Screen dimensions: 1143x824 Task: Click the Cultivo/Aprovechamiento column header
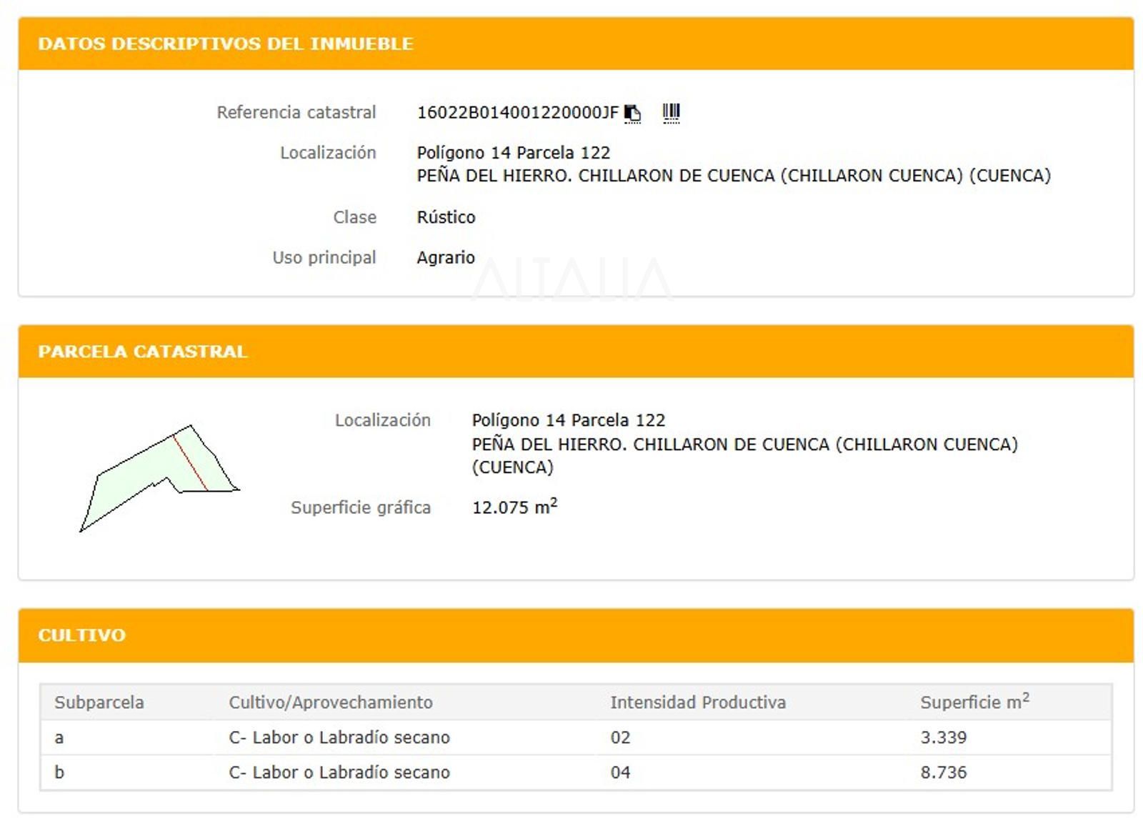pyautogui.click(x=331, y=703)
